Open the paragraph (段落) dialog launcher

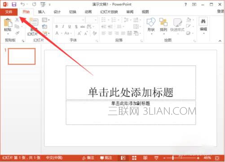pos(141,41)
